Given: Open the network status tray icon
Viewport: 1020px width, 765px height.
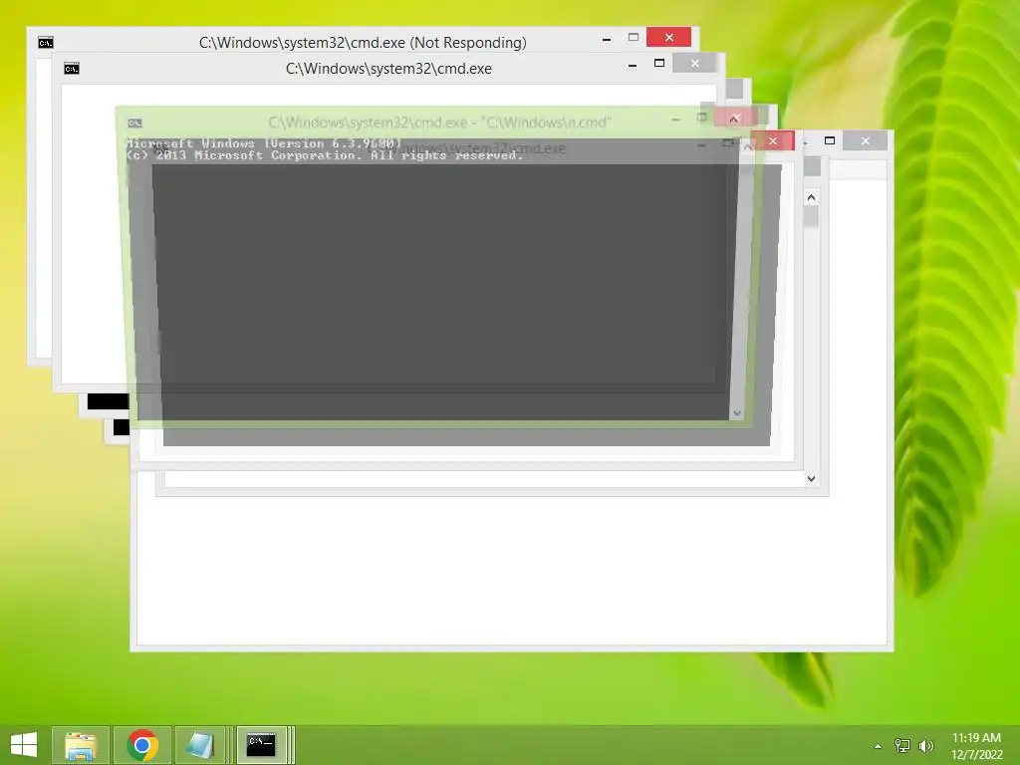Looking at the screenshot, I should [902, 746].
